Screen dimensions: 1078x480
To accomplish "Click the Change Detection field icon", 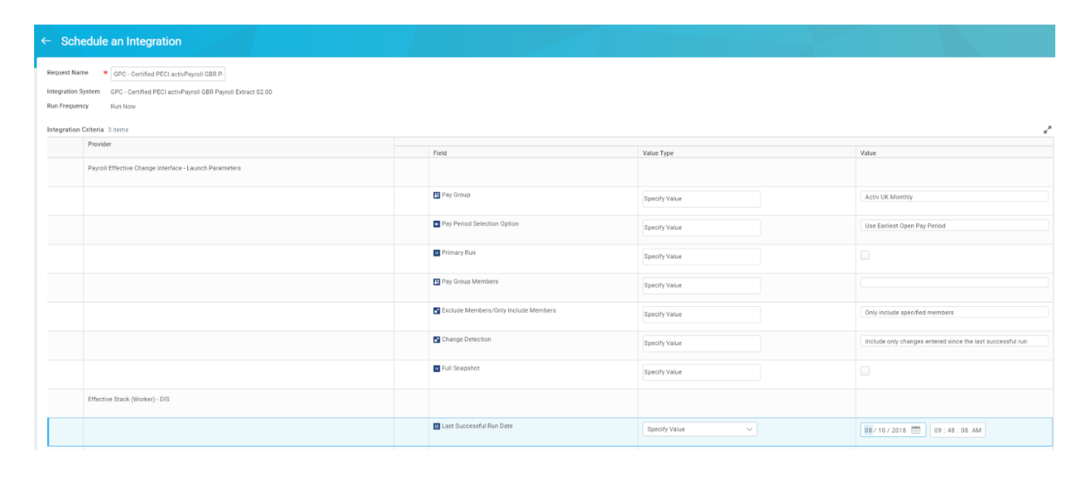I will pos(436,339).
